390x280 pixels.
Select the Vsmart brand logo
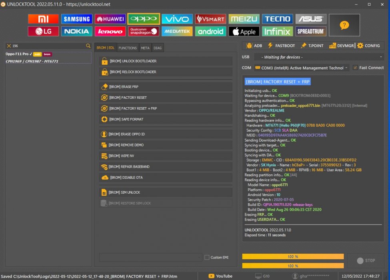(210, 19)
